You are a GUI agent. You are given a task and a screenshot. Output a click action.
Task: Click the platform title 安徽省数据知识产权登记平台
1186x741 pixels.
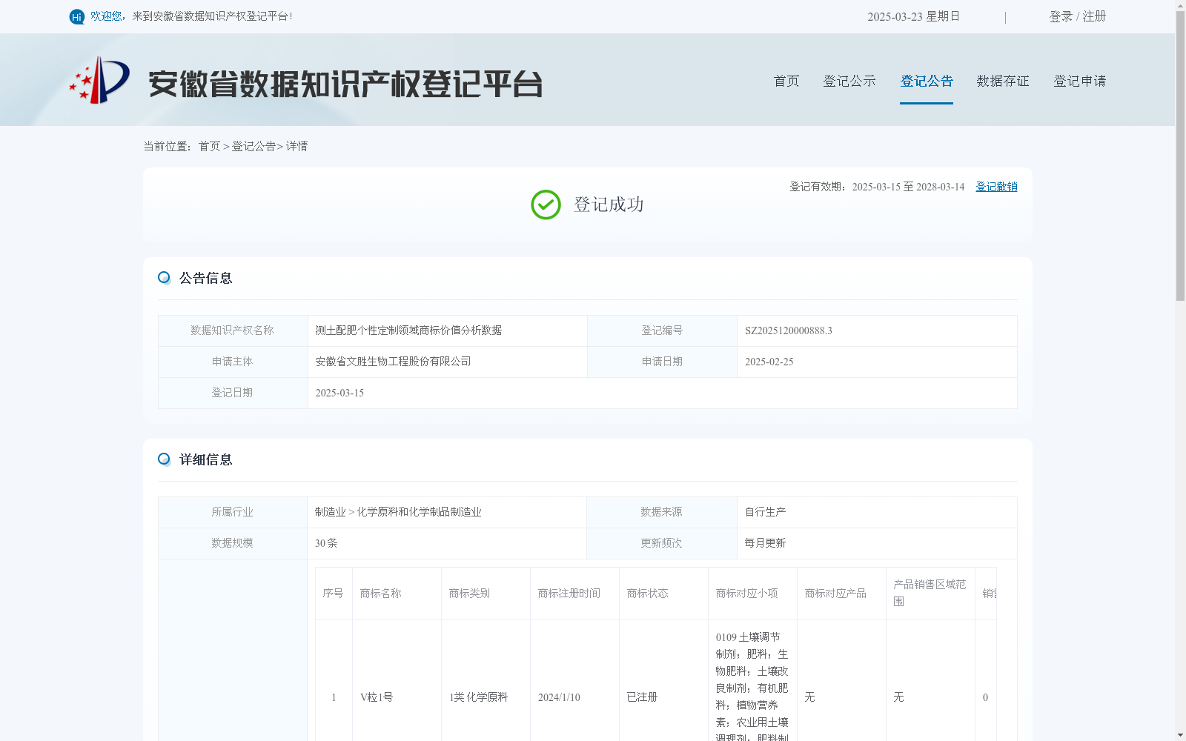(x=345, y=84)
